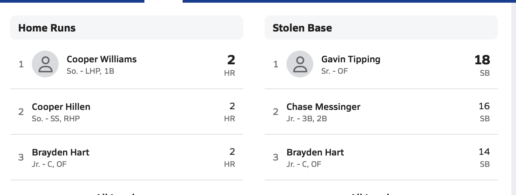Click Gavin Tipping's 18 SB stat
The height and width of the screenshot is (195, 516).
pos(482,65)
